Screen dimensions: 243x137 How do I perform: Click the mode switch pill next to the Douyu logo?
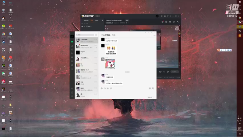click(98, 16)
